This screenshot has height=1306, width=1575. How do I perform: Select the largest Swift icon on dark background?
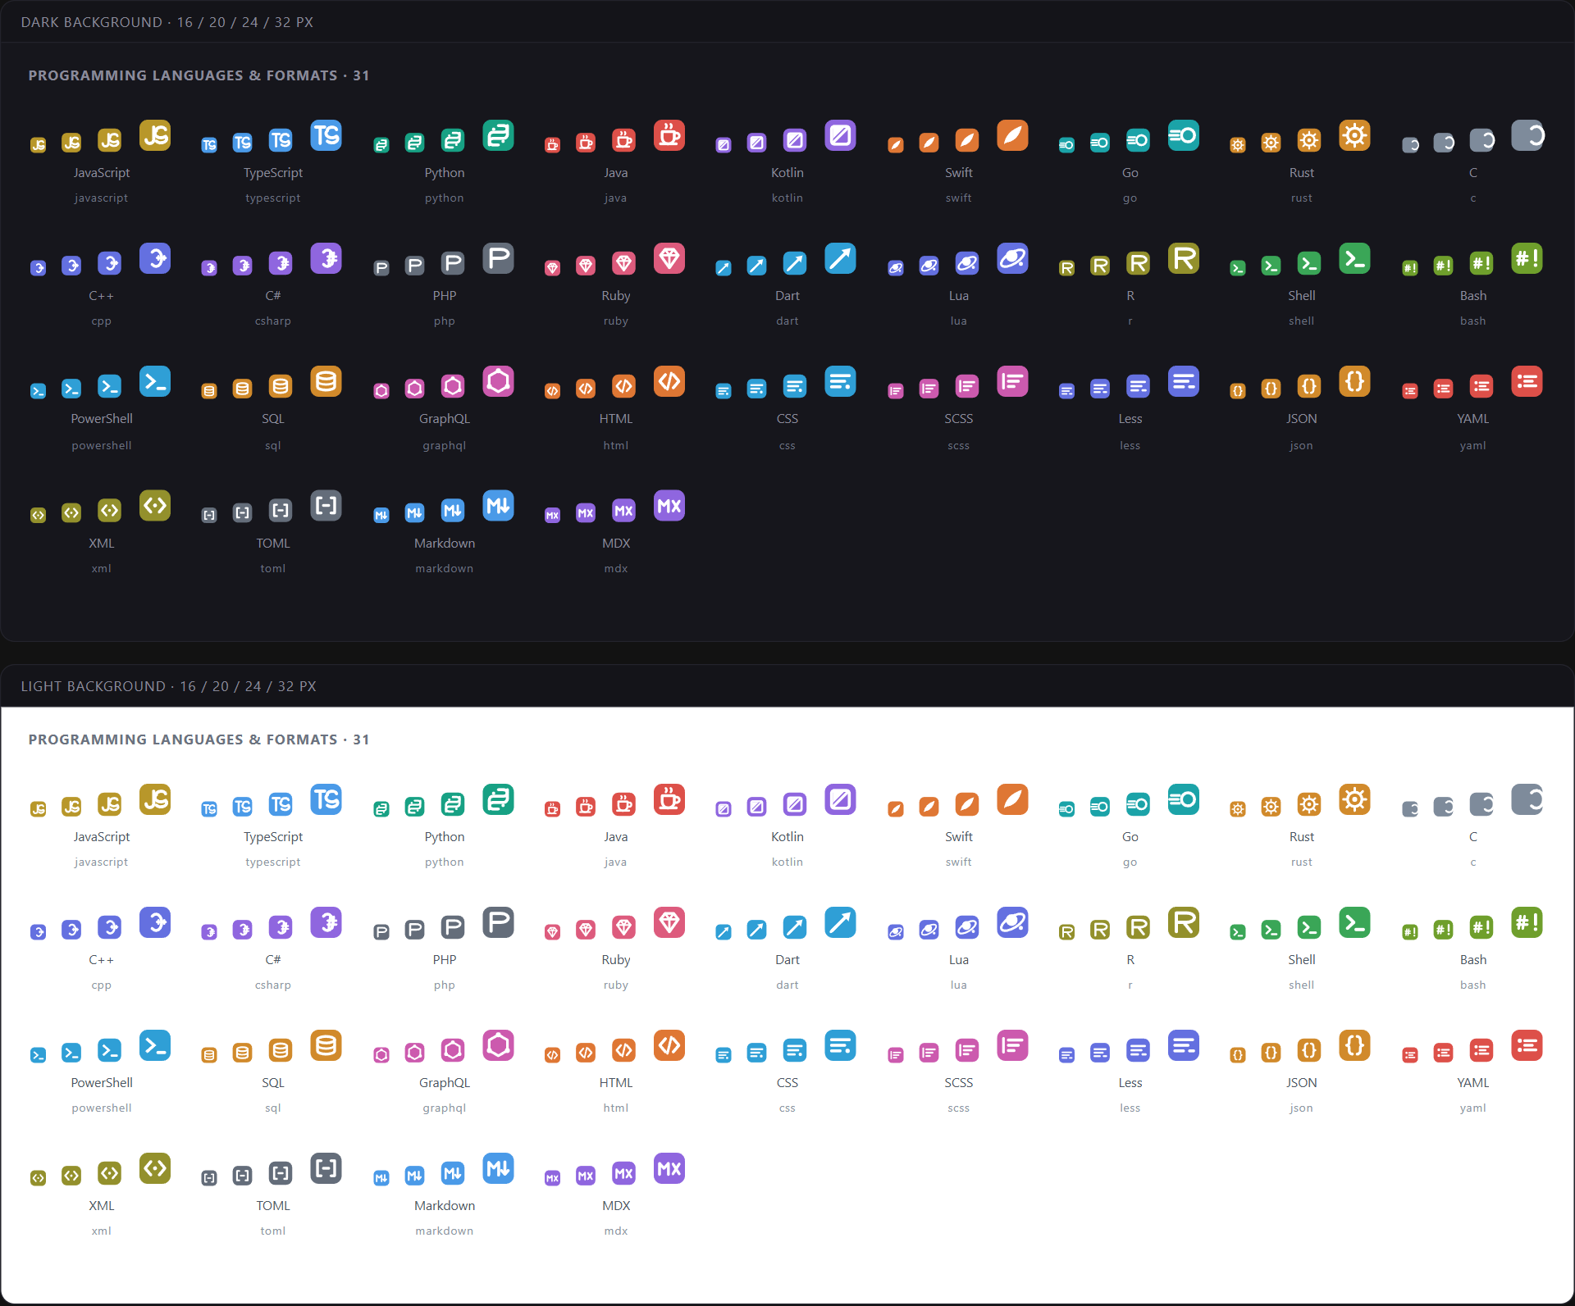(x=1012, y=135)
